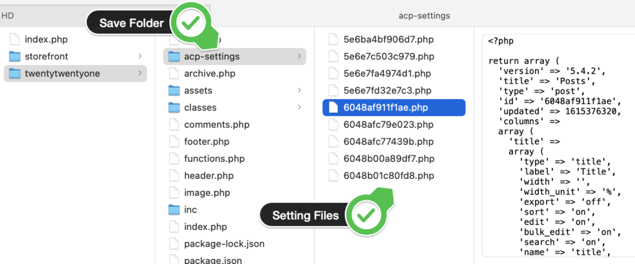Select the 5e6ba4bf906d7.php file
The width and height of the screenshot is (635, 264).
tap(388, 40)
